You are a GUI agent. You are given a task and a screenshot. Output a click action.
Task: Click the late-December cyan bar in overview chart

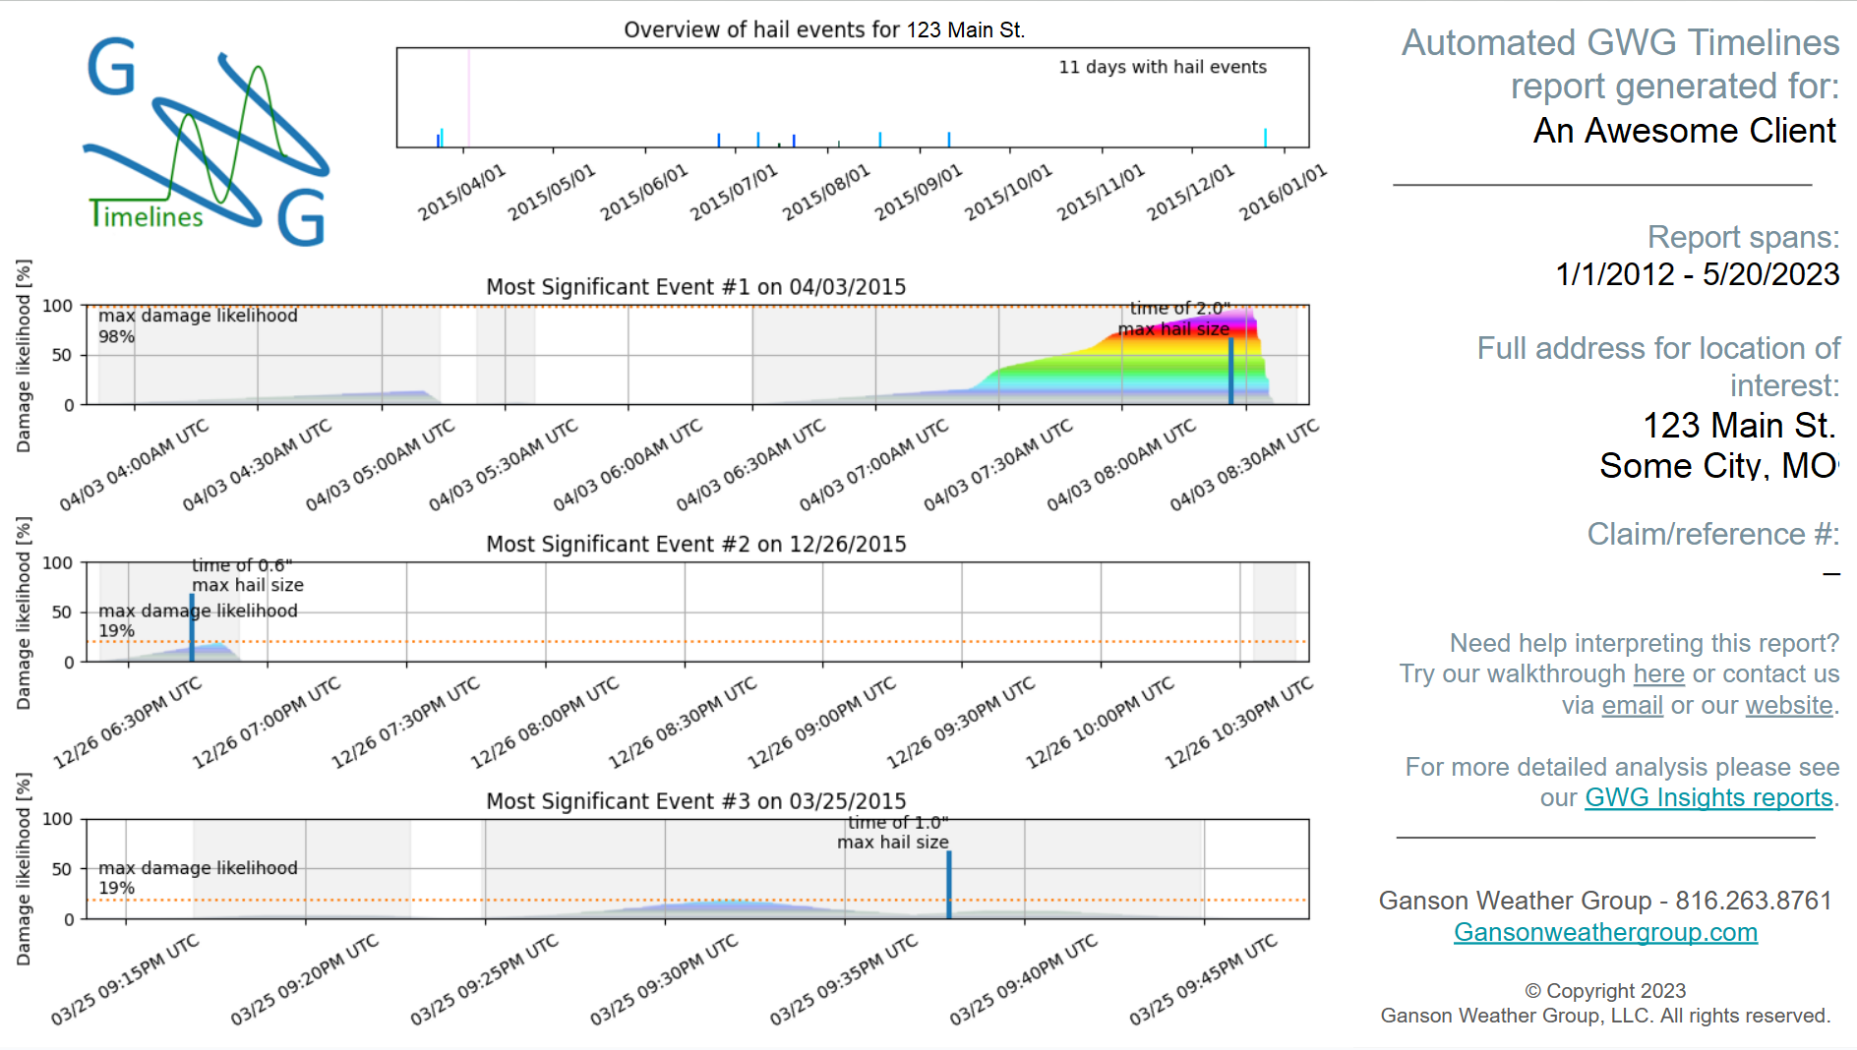tap(1265, 138)
